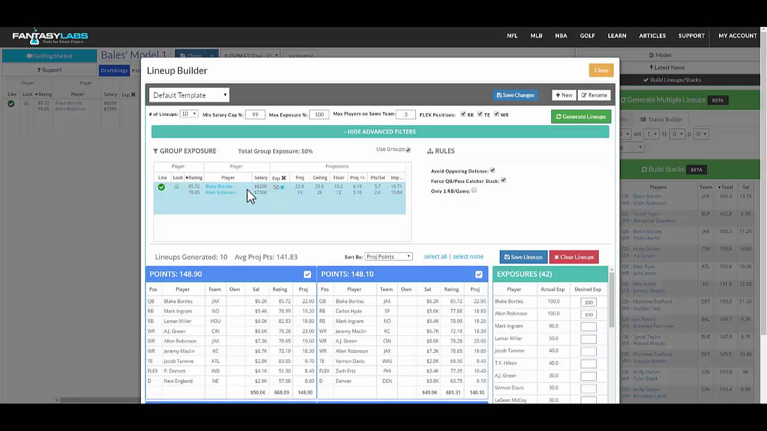Click the lock icon in the group row
The image size is (767, 431).
[x=177, y=186]
